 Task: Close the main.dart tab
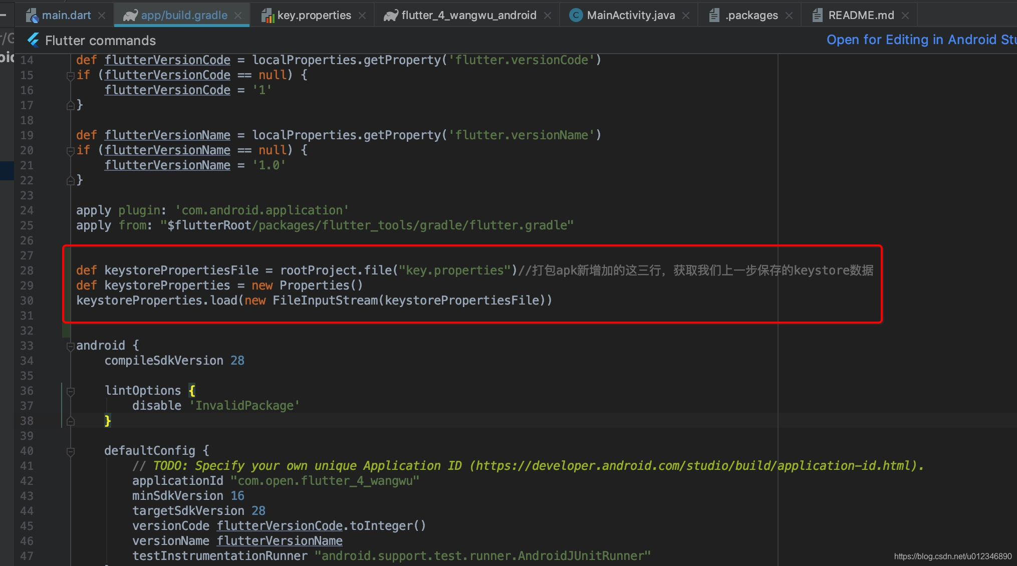[x=102, y=16]
